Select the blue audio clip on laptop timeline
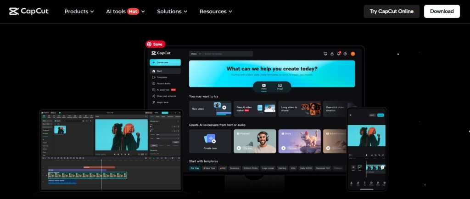 pos(62,182)
